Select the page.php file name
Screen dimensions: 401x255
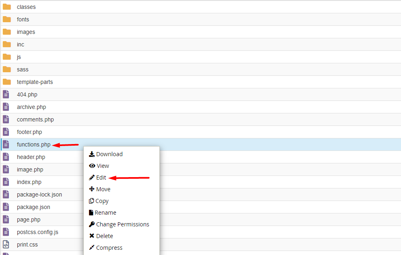(x=29, y=219)
